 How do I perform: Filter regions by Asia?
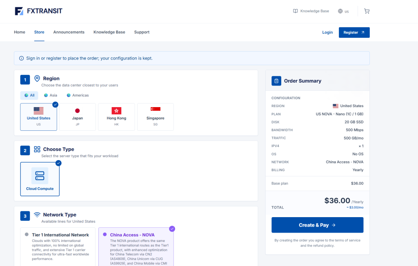click(51, 95)
